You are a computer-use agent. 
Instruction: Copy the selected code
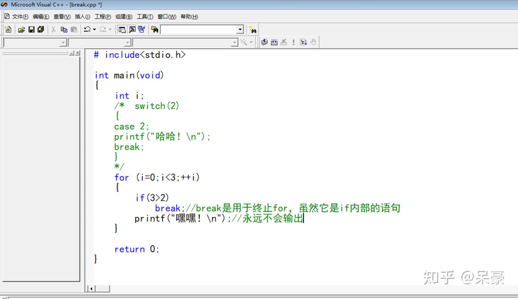click(64, 30)
